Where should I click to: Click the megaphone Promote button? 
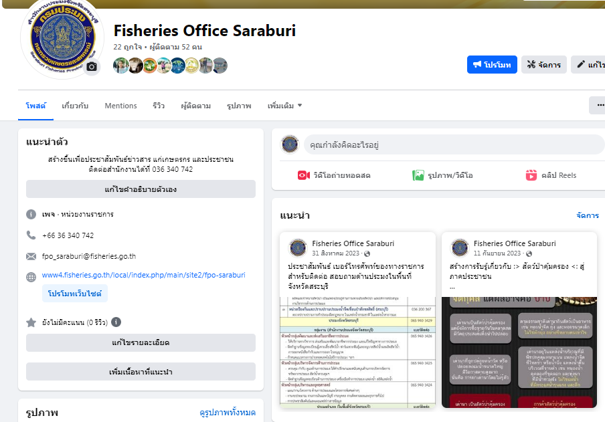tap(492, 64)
